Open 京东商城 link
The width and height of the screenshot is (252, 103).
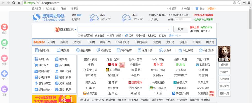coord(90,75)
